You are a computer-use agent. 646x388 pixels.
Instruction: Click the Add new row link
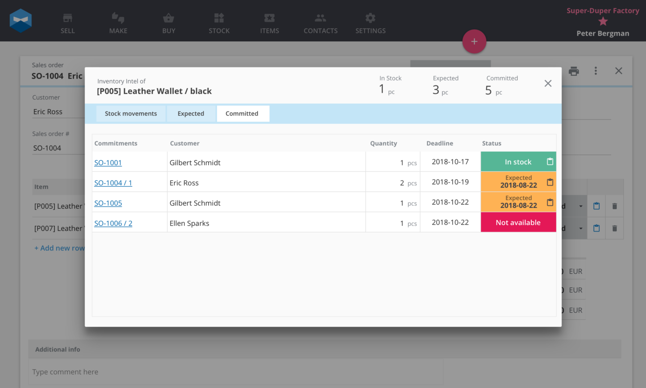coord(60,248)
